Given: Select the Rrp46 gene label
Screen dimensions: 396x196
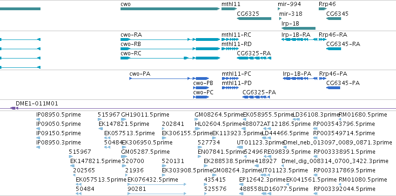Looking at the screenshot, I should (327, 4).
